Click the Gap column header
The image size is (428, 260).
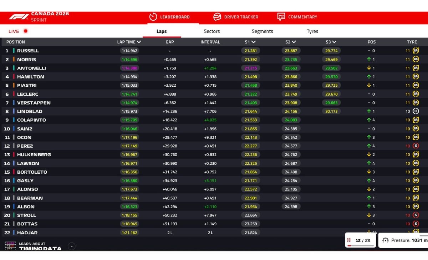(170, 42)
